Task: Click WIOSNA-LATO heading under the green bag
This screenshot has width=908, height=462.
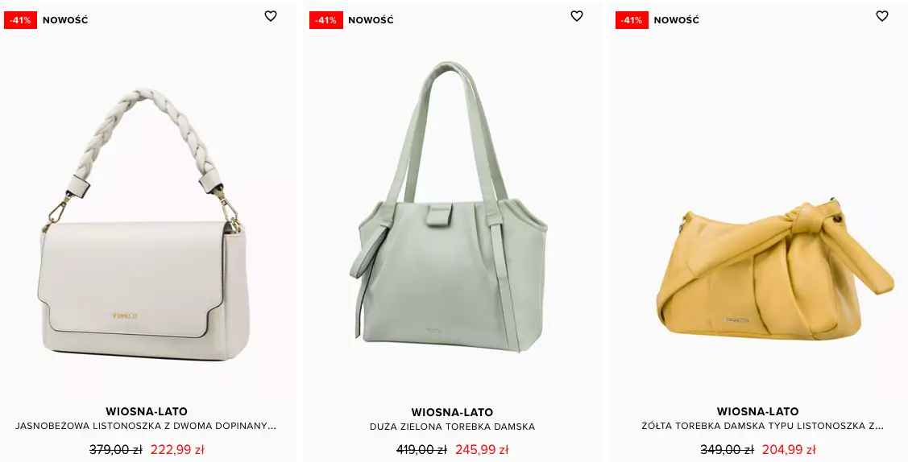Action: 452,412
